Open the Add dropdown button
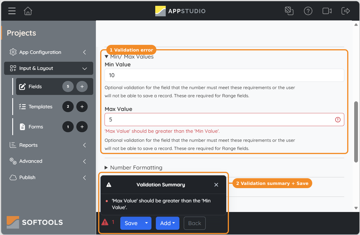 [x=167, y=223]
